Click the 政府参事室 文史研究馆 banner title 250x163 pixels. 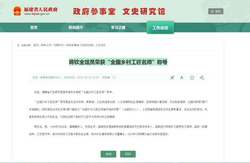click(x=119, y=12)
